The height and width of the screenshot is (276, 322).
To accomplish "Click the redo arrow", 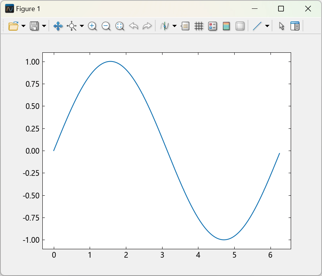I will (x=147, y=26).
